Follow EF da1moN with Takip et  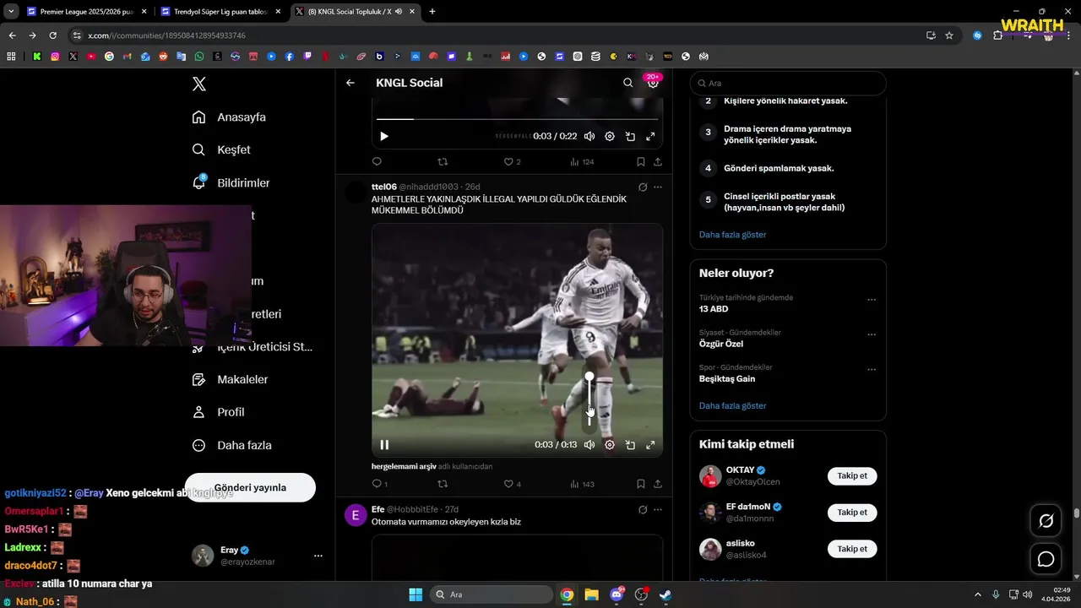click(852, 513)
